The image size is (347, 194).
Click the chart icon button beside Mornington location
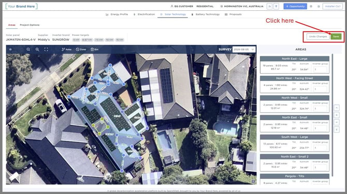[269, 6]
